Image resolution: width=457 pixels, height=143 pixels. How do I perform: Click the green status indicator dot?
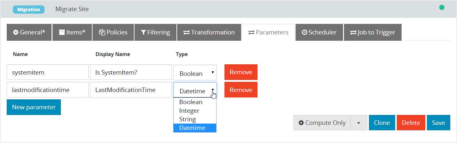442,7
